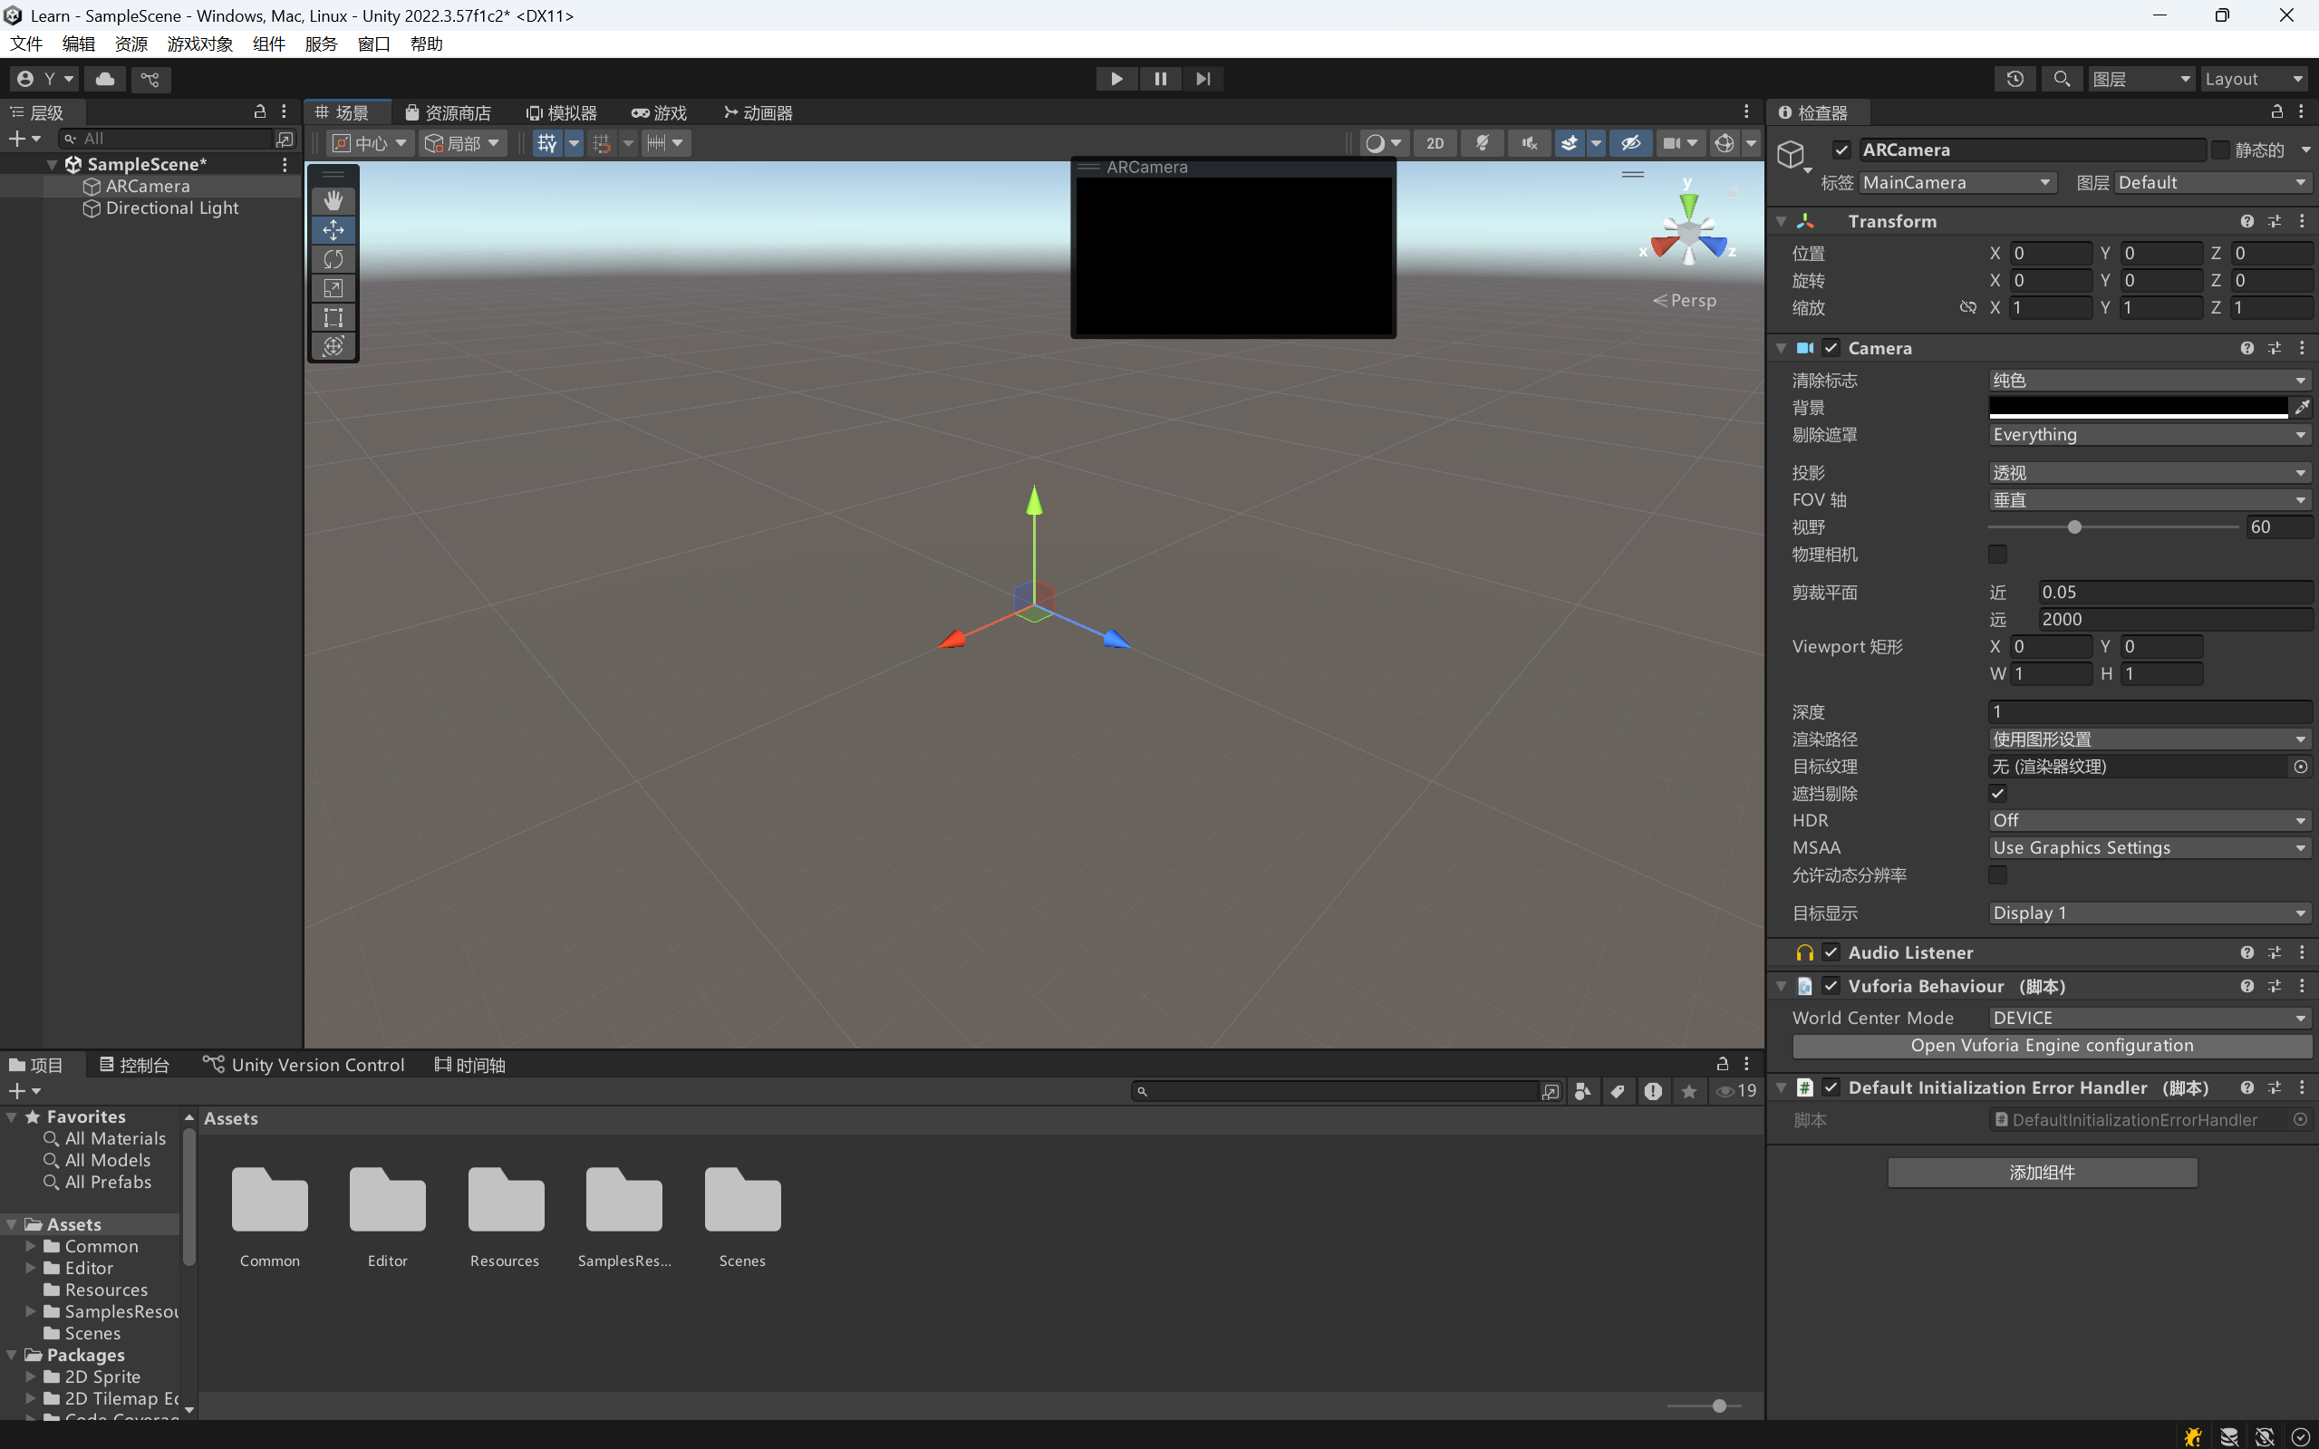The width and height of the screenshot is (2319, 1449).
Task: Enable the Physical Camera checkbox
Action: pyautogui.click(x=1997, y=554)
